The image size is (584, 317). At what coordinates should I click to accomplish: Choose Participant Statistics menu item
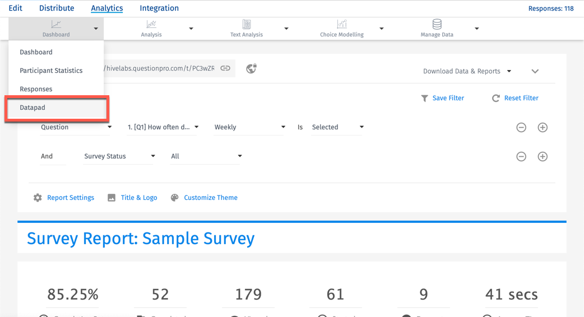51,71
